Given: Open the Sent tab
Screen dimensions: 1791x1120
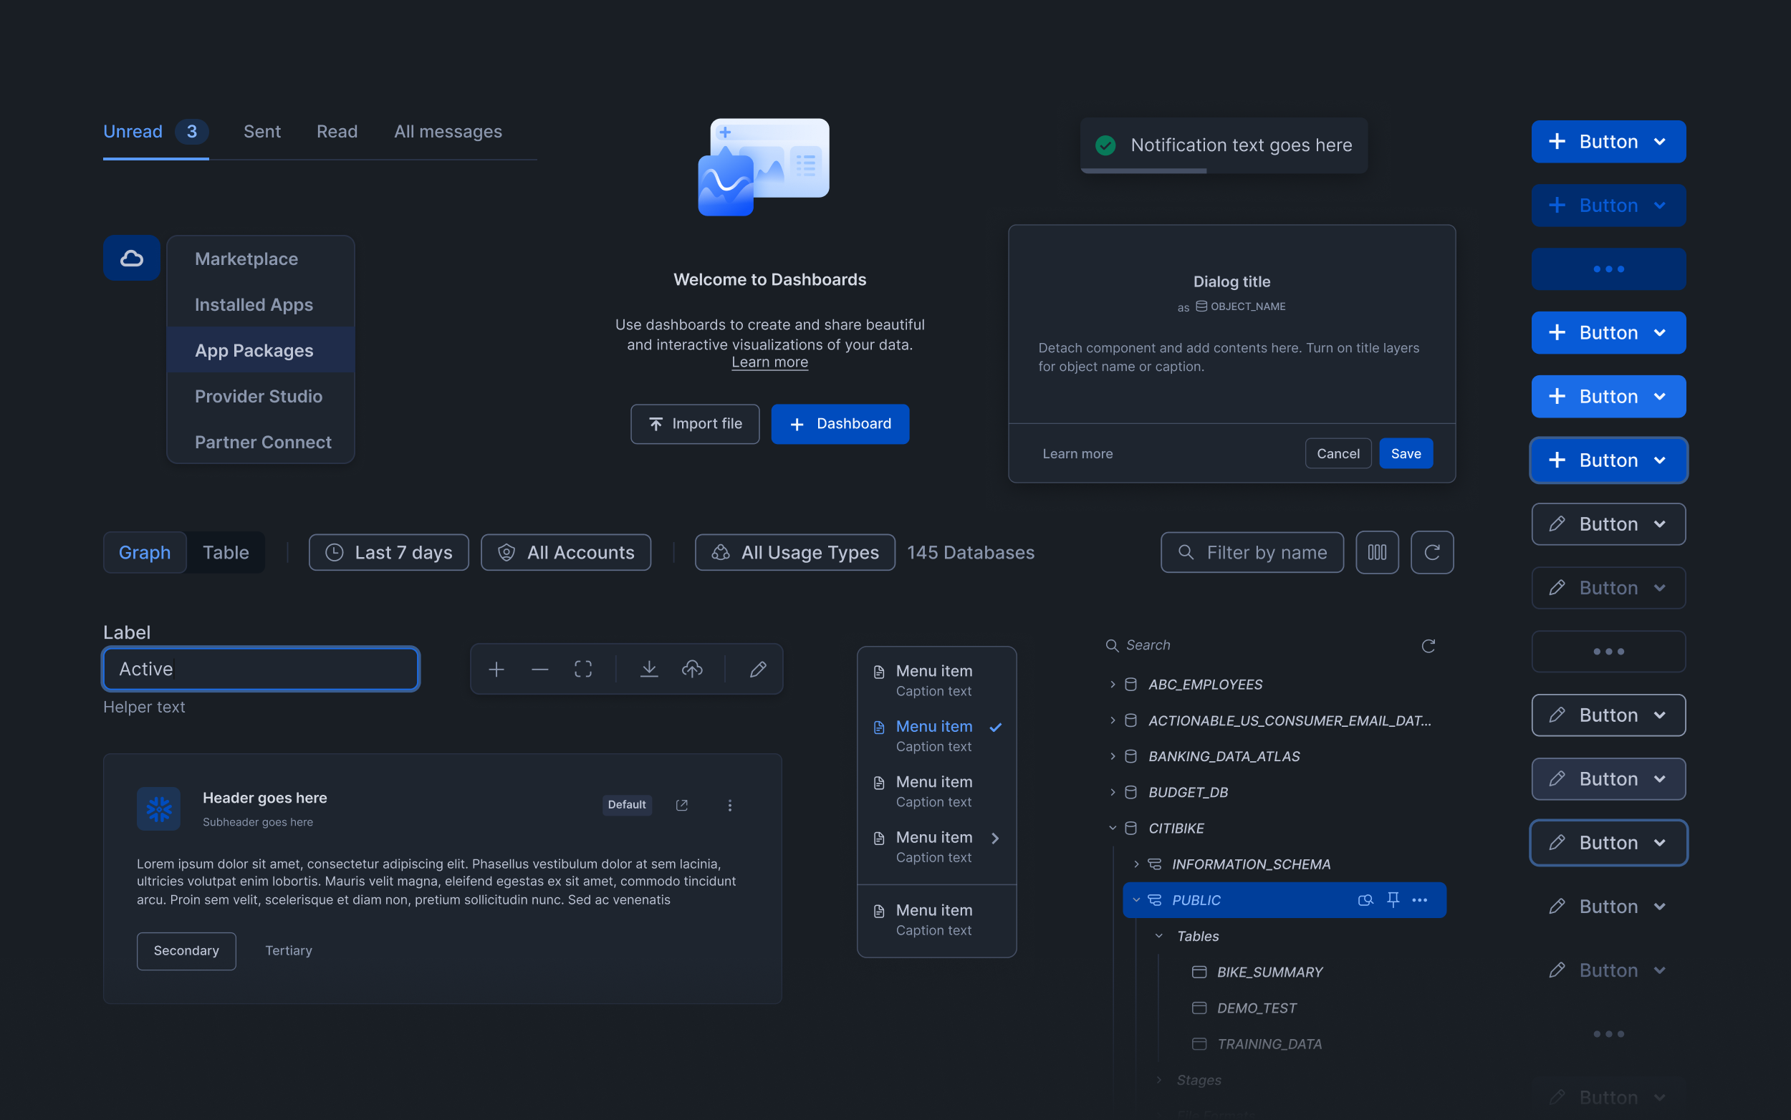Looking at the screenshot, I should point(262,132).
